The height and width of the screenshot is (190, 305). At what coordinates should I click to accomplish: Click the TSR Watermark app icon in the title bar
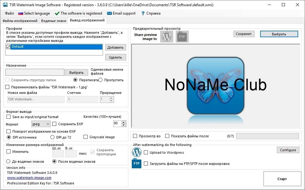[5, 5]
